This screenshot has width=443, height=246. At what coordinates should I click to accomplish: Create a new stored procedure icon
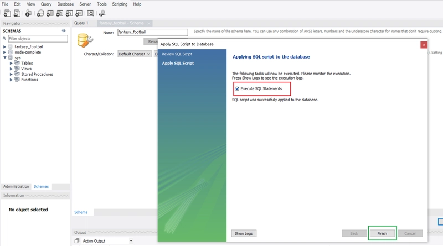point(69,13)
